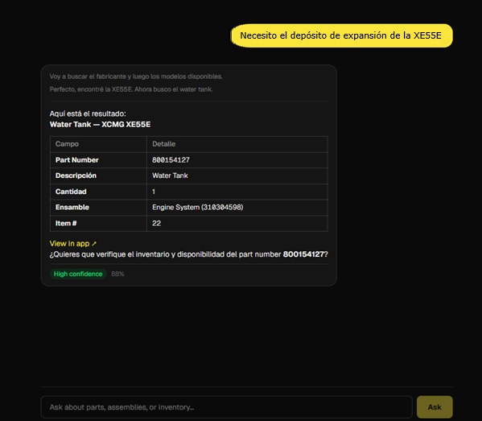The width and height of the screenshot is (482, 421).
Task: Click the 'Cantidad' row label
Action: click(71, 192)
